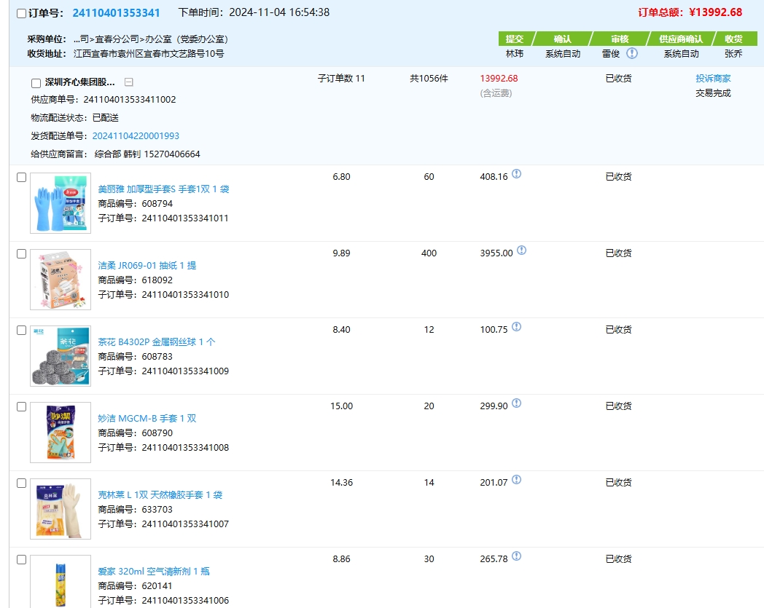
Task: Open 茶花 B4302P 金属钢丝球 product link
Action: click(x=157, y=341)
